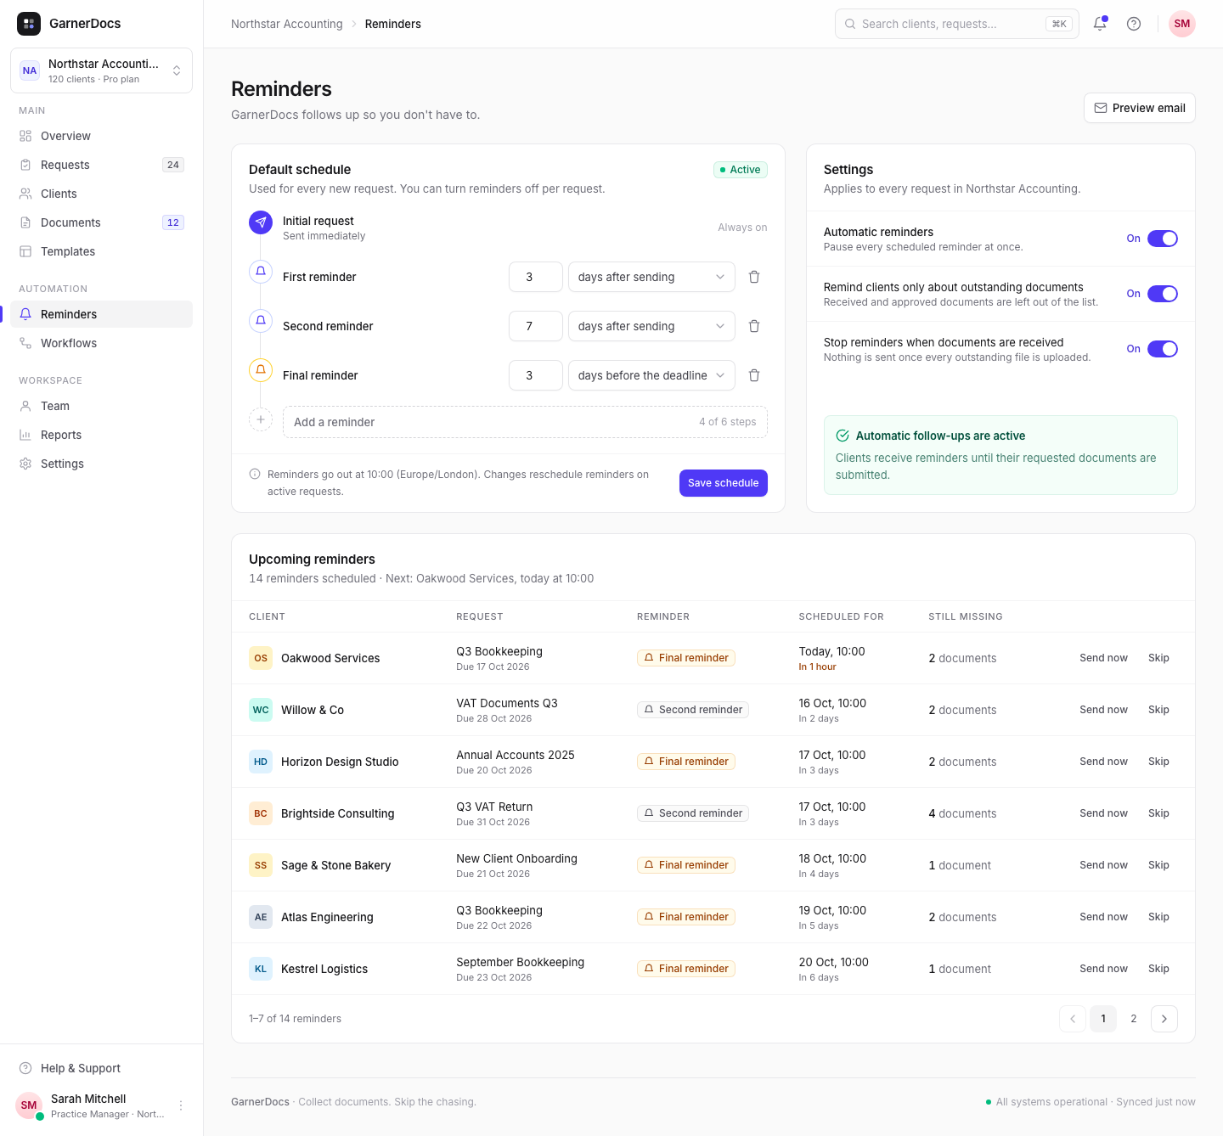Edit the First reminder days number

click(536, 277)
